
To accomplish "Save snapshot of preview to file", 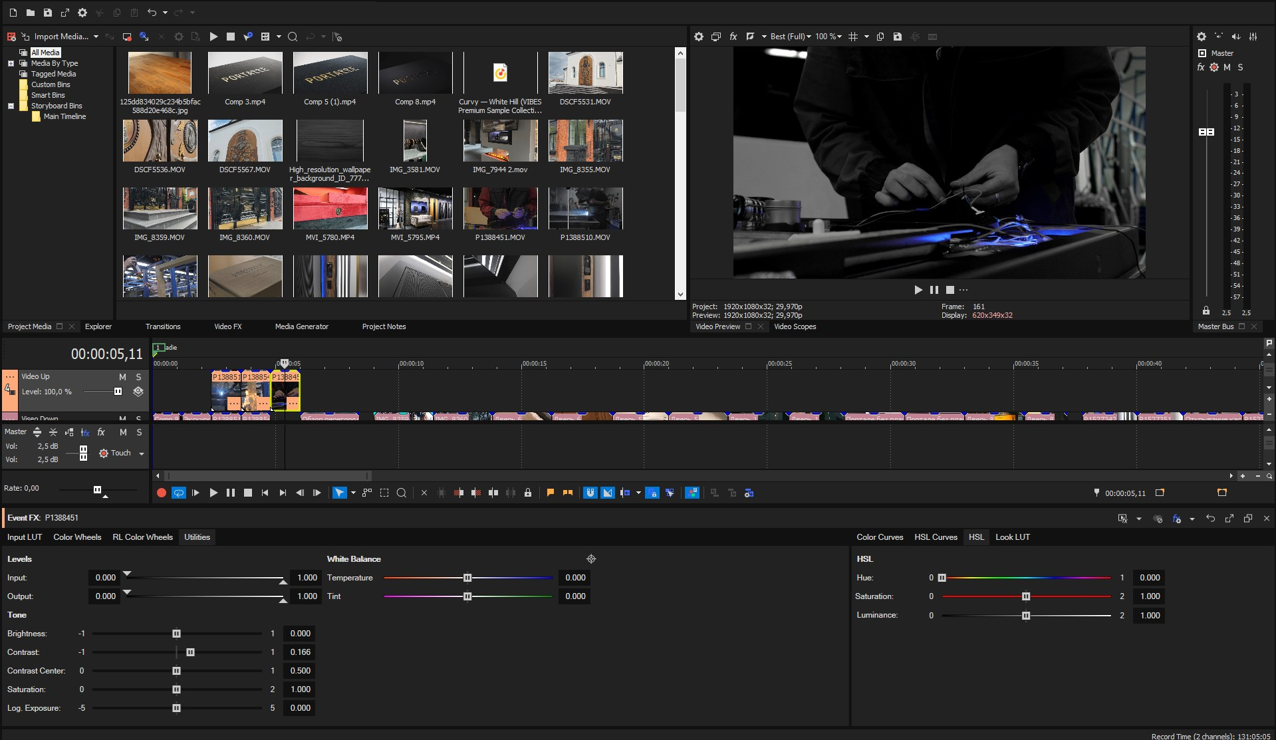I will pyautogui.click(x=897, y=37).
